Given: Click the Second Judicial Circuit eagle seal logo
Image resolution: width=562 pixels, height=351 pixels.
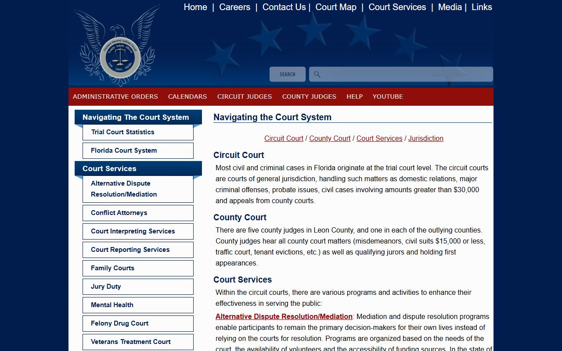Looking at the screenshot, I should click(117, 46).
